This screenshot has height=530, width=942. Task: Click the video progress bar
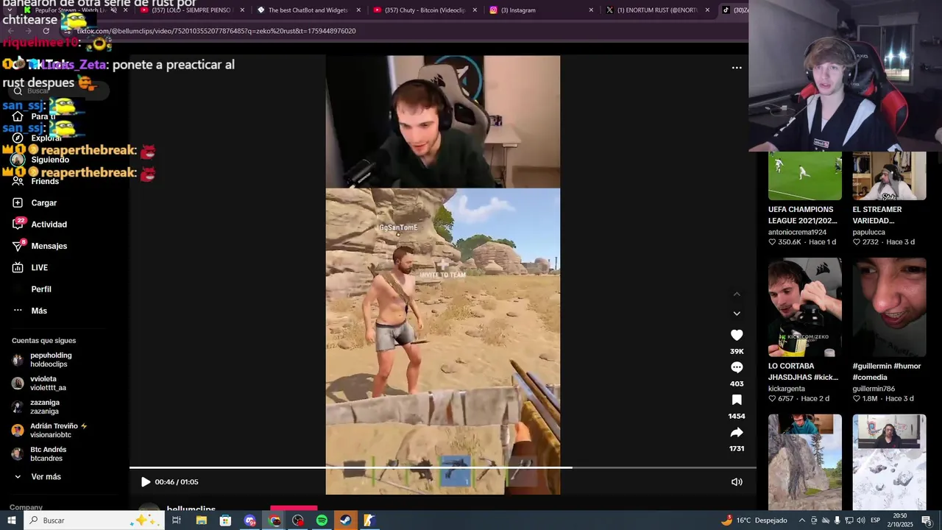tap(442, 467)
